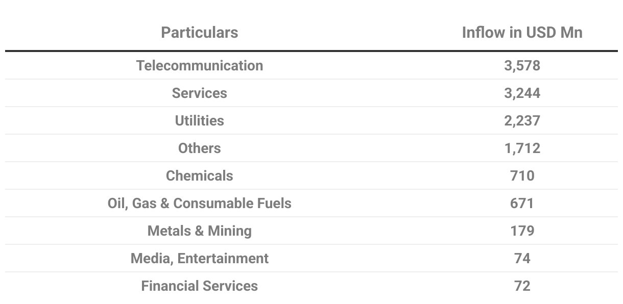Click the 3,244 inflow value
This screenshot has width=623, height=304.
(x=522, y=93)
